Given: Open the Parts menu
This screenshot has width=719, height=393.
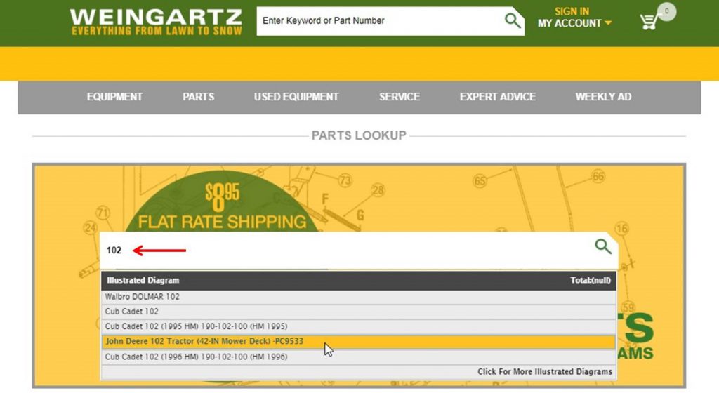Looking at the screenshot, I should 198,97.
